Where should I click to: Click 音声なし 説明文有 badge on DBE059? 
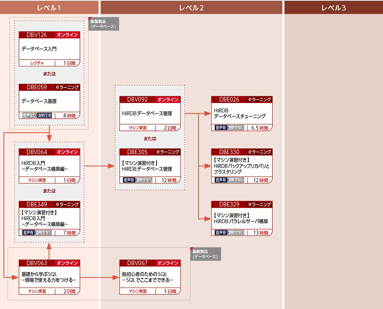tap(37, 116)
